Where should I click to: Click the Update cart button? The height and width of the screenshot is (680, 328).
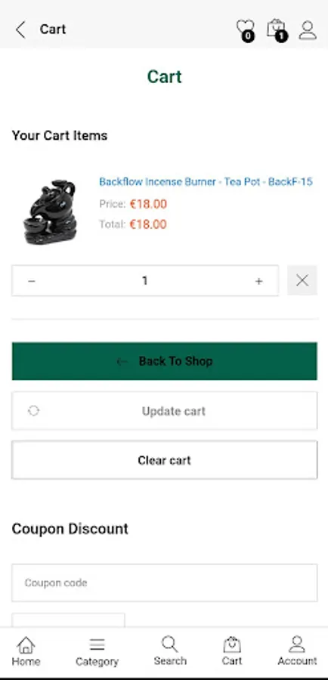pyautogui.click(x=165, y=411)
